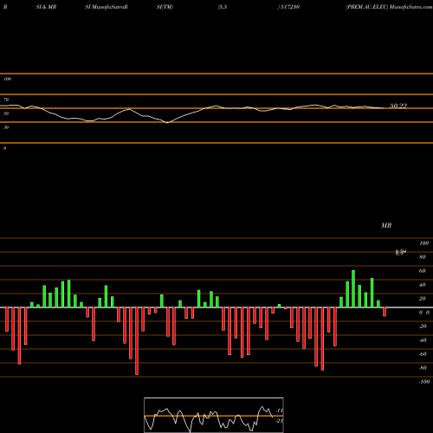Click the 60 label on the MR axis

(423, 271)
